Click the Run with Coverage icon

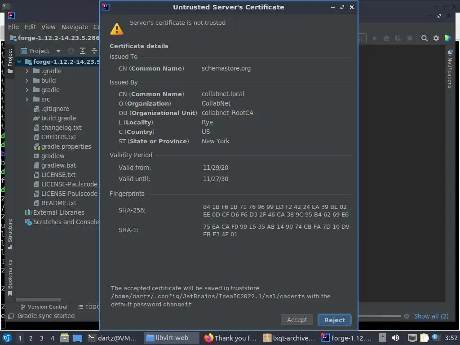[398, 39]
